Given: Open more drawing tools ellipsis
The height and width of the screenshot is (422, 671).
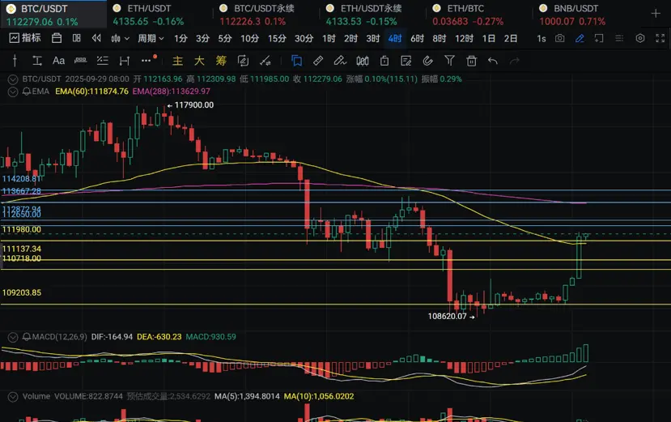Looking at the screenshot, I should [x=147, y=61].
